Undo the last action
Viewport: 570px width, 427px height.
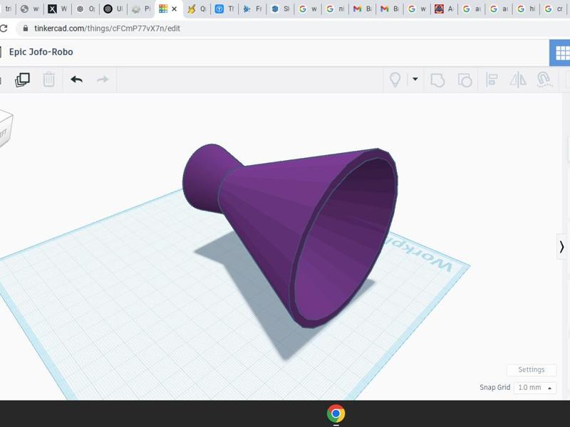tap(76, 80)
